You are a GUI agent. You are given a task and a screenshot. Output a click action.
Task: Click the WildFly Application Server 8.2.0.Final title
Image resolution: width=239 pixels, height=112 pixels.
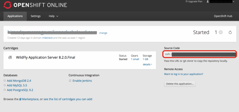[46, 57]
